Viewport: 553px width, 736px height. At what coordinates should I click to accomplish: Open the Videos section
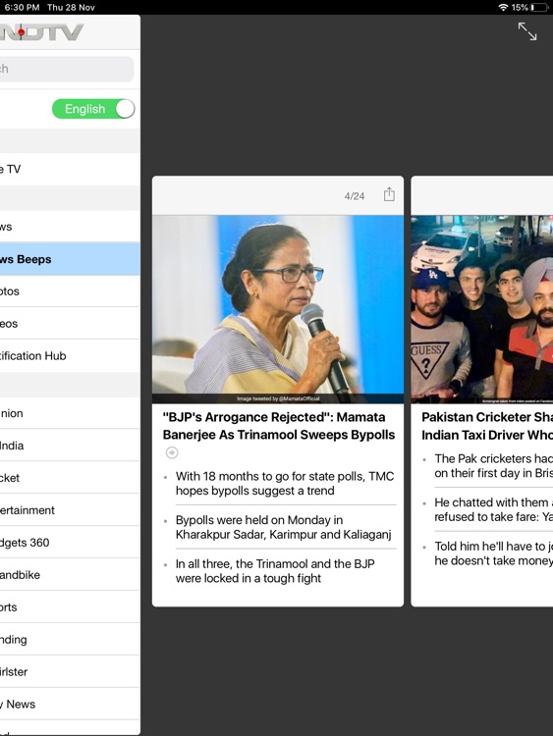click(x=70, y=324)
